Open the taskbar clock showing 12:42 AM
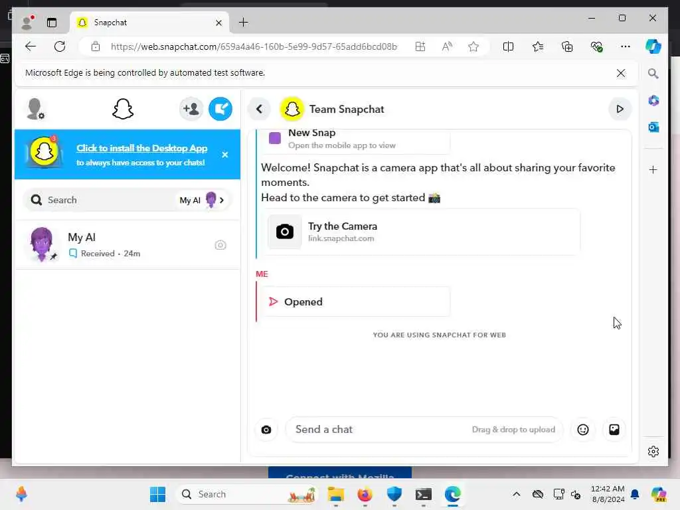680x510 pixels. [608, 494]
